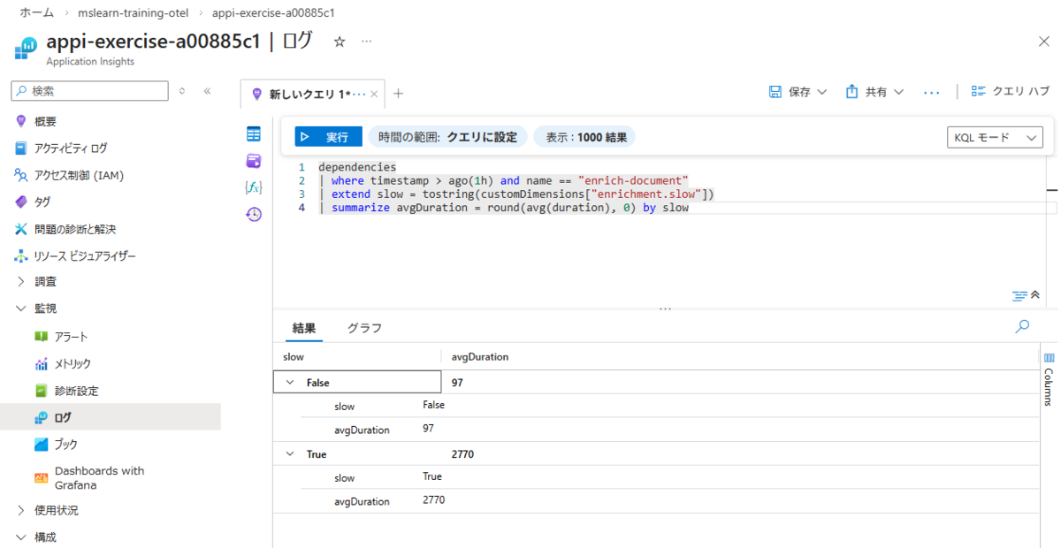Open toolbar ellipsis more commands
1061x548 pixels.
tap(931, 92)
